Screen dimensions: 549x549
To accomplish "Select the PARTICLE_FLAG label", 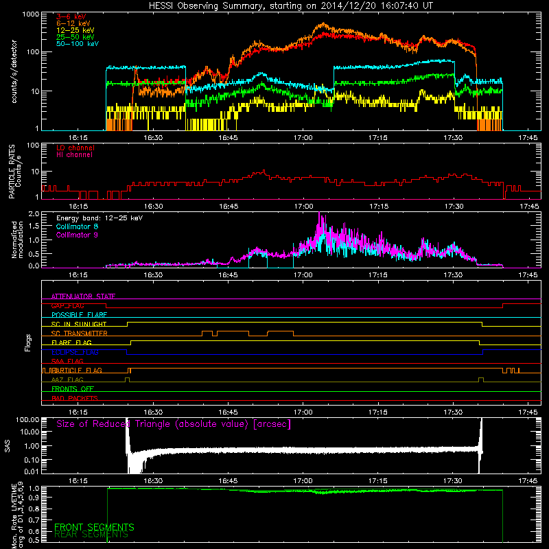I will pyautogui.click(x=77, y=370).
